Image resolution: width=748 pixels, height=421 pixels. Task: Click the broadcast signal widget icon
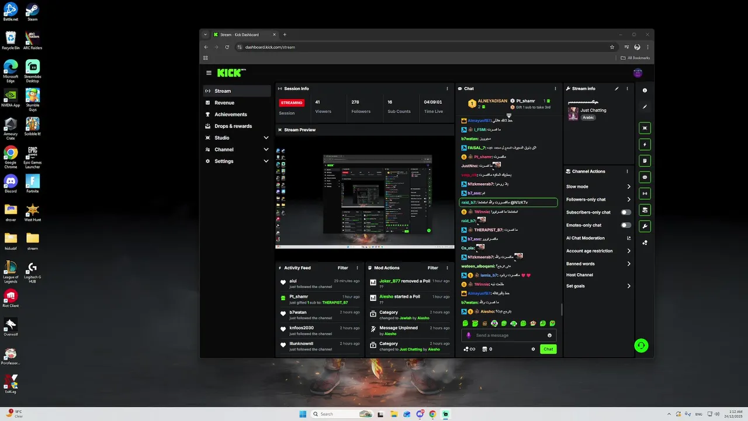[645, 194]
